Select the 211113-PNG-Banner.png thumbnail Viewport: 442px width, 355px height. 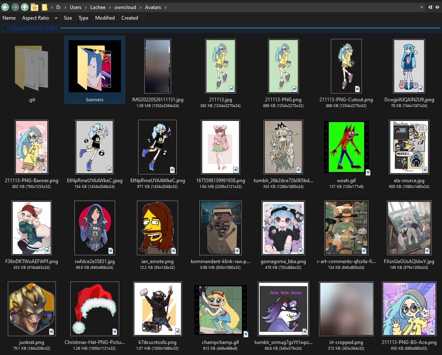31,147
